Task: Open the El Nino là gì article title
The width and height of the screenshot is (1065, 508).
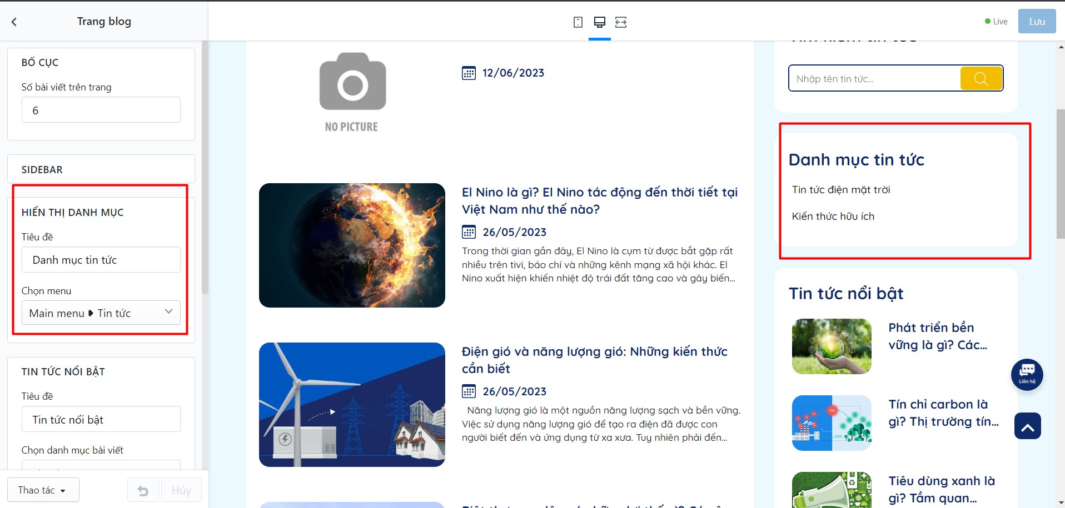Action: [600, 200]
